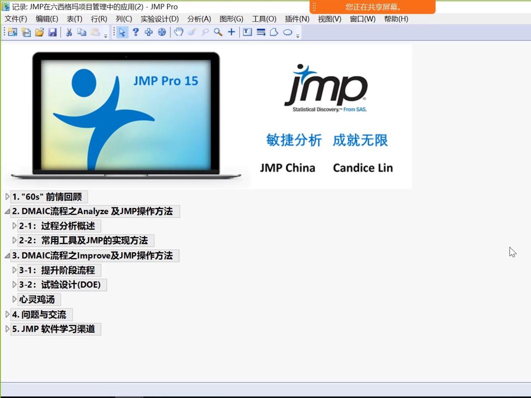Screen dimensions: 531x398
Task: Click the 您正在共享屏幕 sharing banner
Action: point(372,7)
